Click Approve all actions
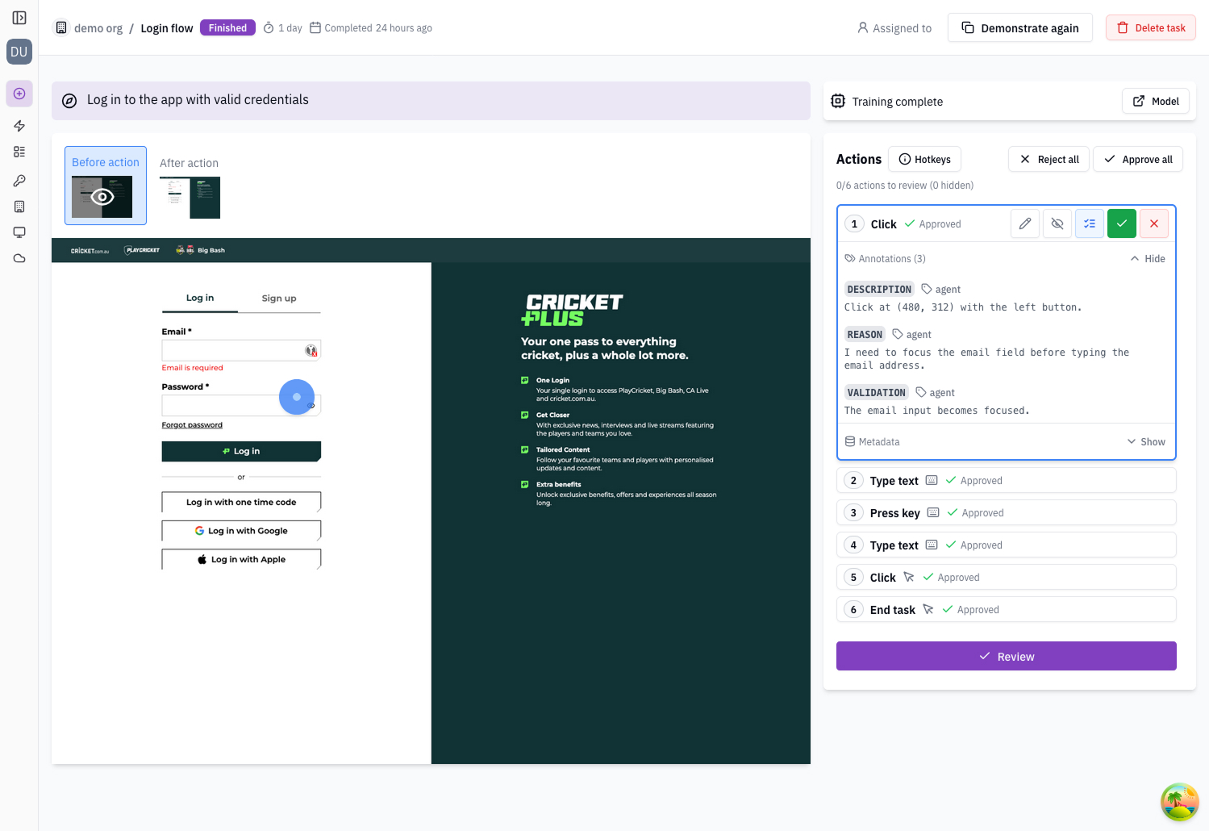 (x=1138, y=159)
